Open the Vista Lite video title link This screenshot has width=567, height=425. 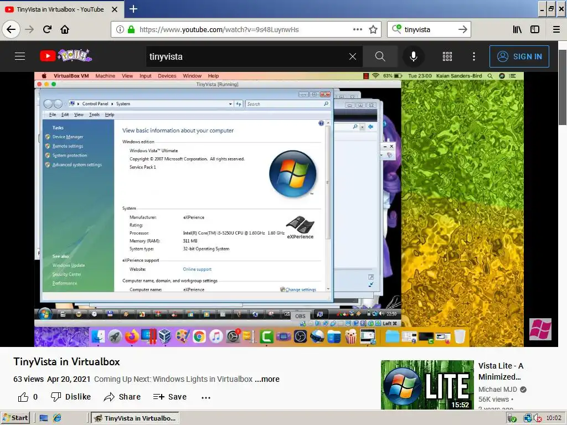tap(501, 371)
